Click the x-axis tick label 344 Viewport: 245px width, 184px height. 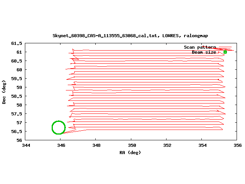pyautogui.click(x=26, y=145)
